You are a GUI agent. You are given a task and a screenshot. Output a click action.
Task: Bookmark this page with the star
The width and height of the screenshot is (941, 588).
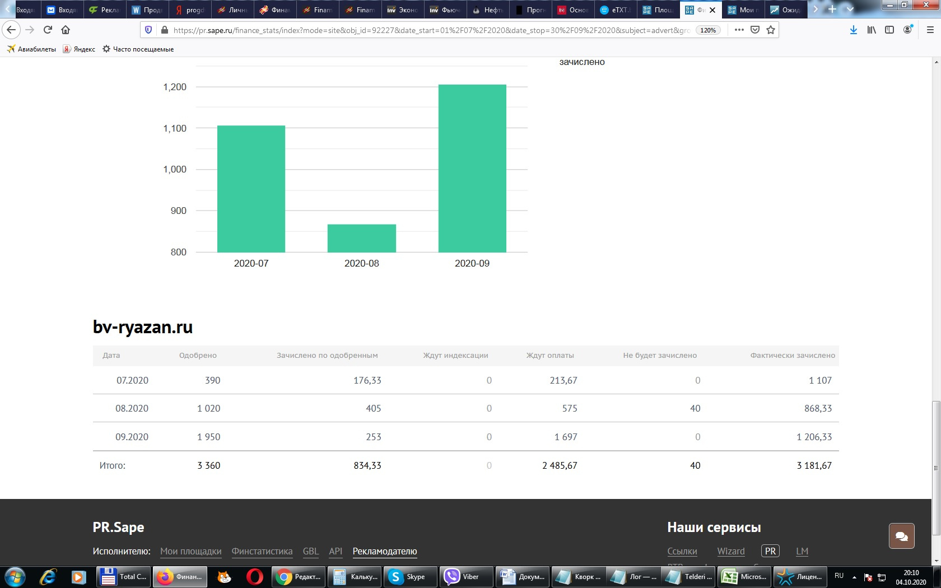(x=771, y=30)
